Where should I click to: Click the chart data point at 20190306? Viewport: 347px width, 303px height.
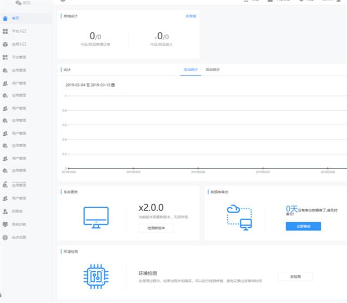198,168
